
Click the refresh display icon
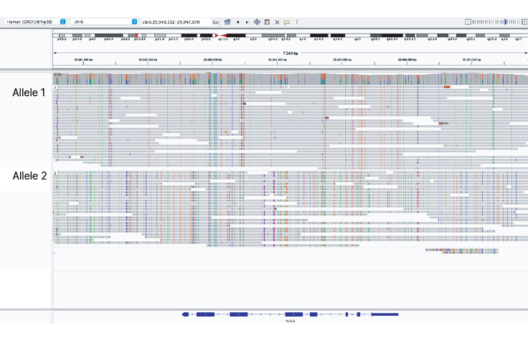coord(257,22)
